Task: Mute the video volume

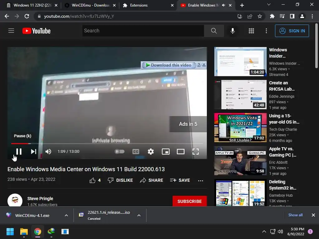Action: (x=48, y=152)
